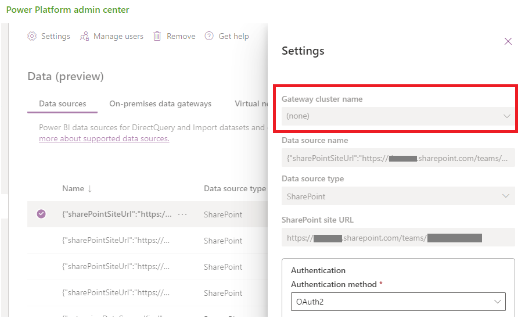Screen dimensions: 525x322
Task: Click the SharePoint site URL field
Action: pos(398,238)
